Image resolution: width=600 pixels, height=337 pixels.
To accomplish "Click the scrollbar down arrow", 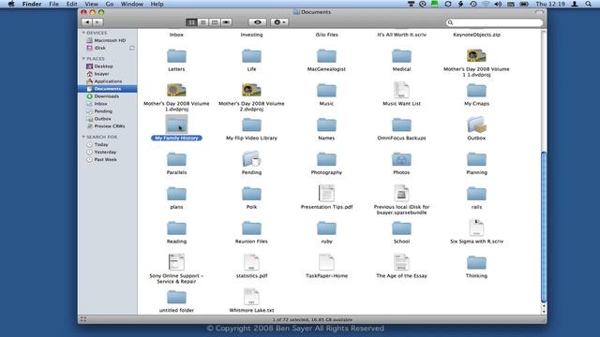I will point(544,312).
